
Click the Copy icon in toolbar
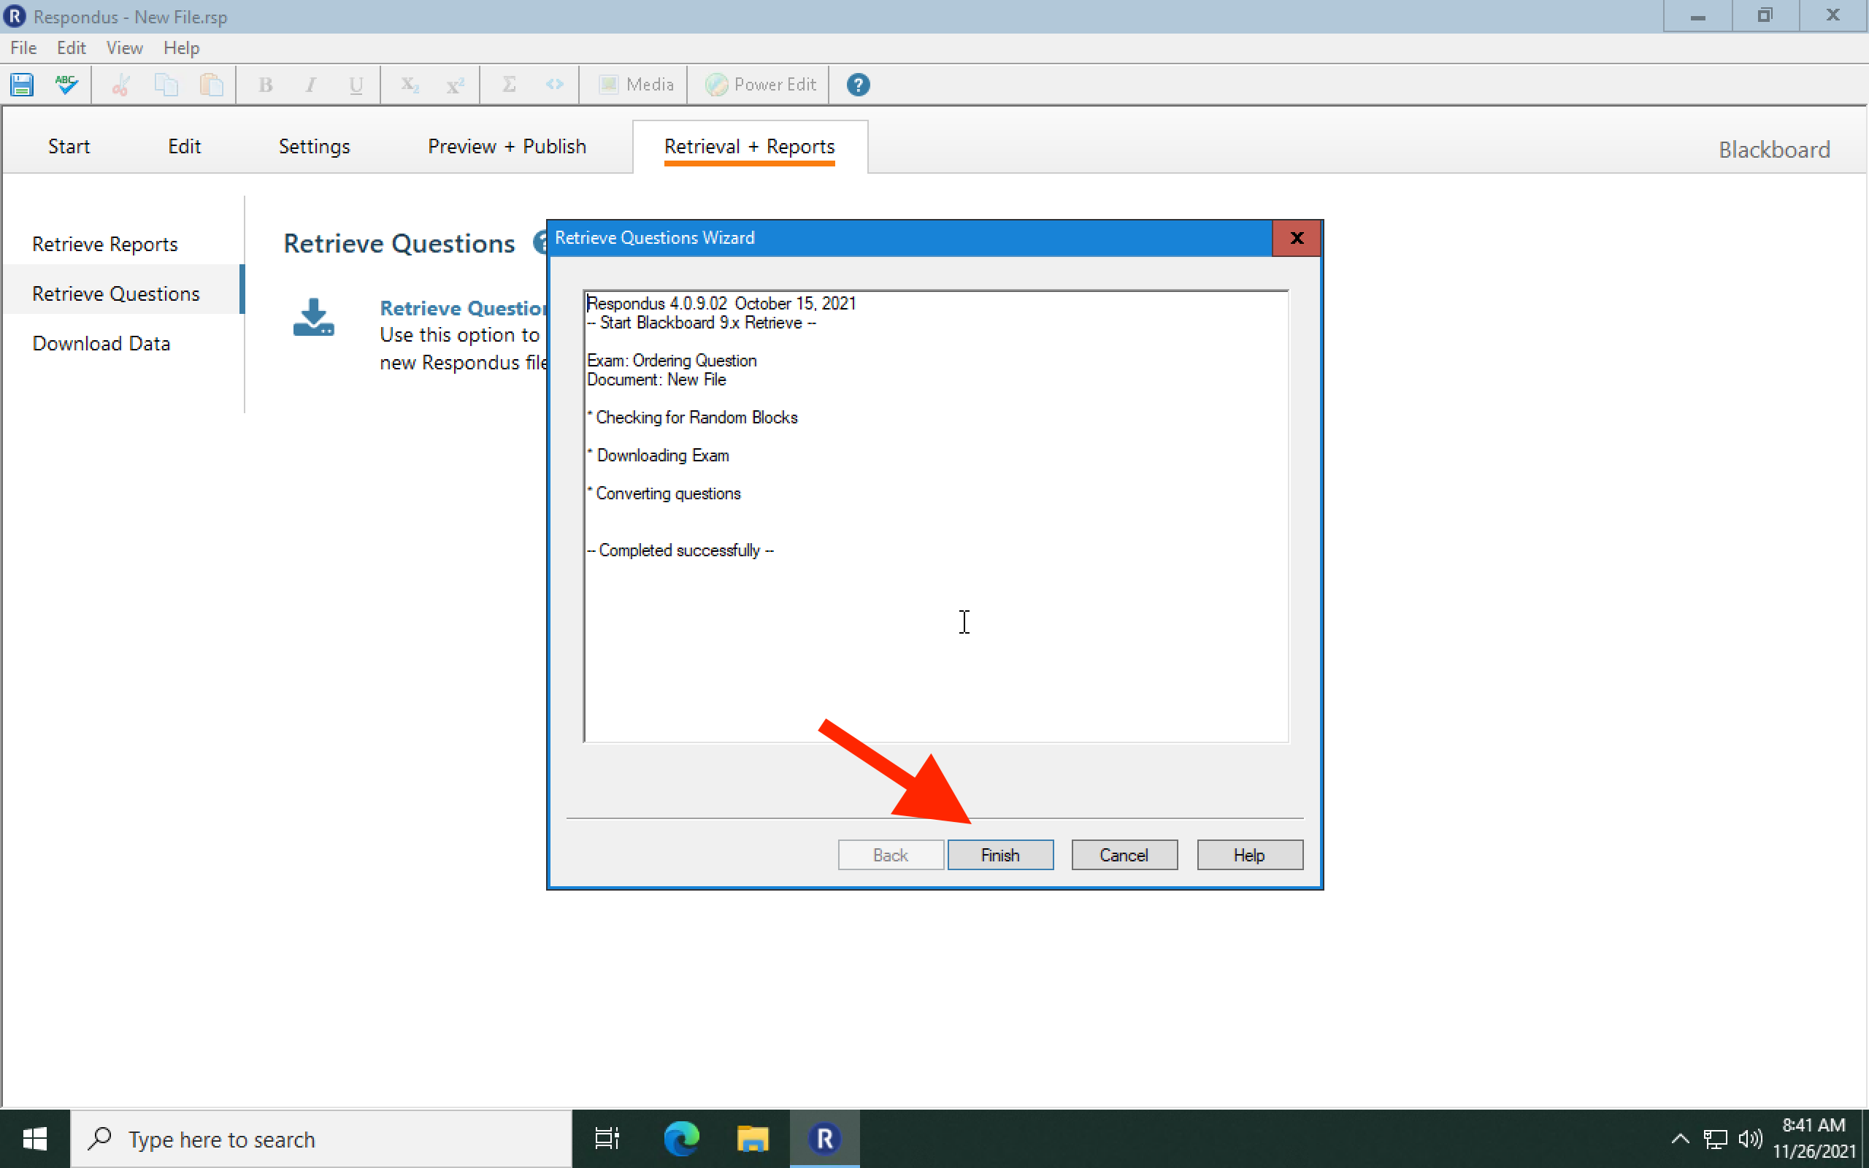coord(166,84)
